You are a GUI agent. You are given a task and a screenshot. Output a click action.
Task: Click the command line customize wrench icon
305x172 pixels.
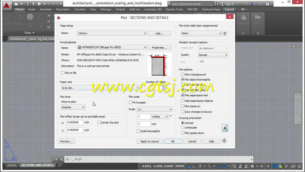point(61,159)
